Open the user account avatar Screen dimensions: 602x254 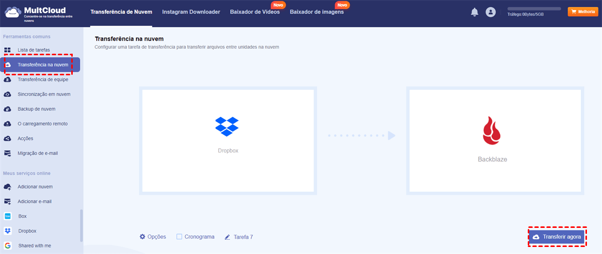click(491, 12)
